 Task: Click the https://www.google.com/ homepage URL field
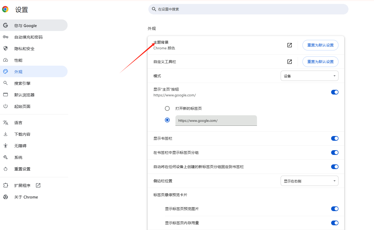(216, 121)
